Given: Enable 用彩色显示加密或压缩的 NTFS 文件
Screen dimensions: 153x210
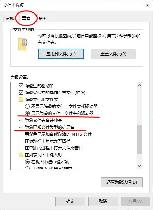Looking at the screenshot, I should 21,134.
